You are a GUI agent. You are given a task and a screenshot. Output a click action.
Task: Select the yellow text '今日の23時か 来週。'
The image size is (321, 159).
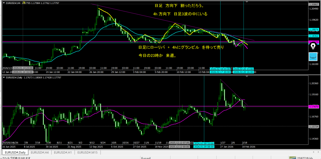point(157,56)
